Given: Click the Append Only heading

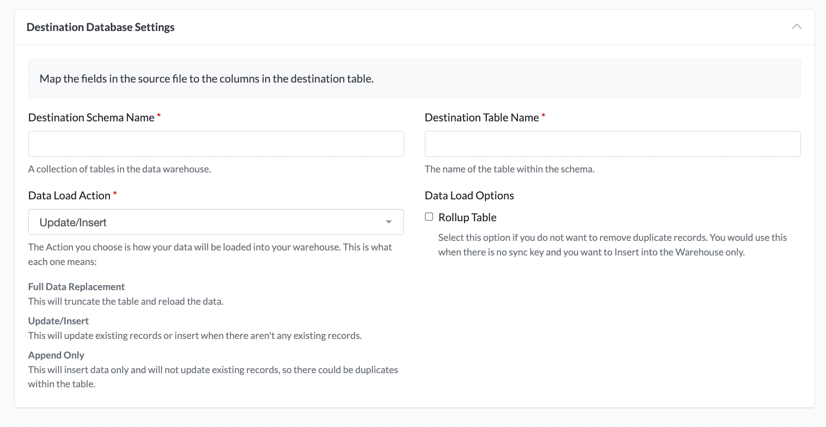Looking at the screenshot, I should [56, 355].
